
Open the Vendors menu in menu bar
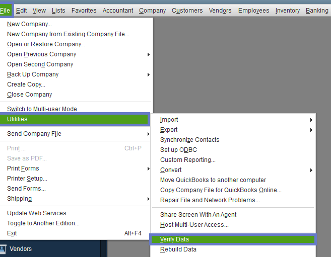(x=220, y=11)
